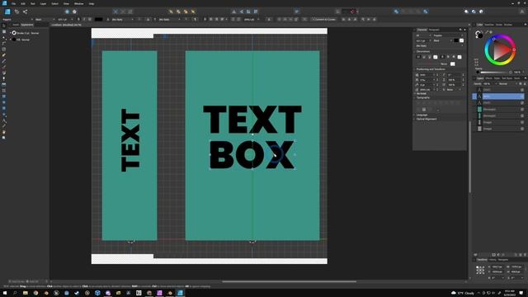Click the lock icon in Layers panel
The width and height of the screenshot is (528, 297).
(x=525, y=83)
